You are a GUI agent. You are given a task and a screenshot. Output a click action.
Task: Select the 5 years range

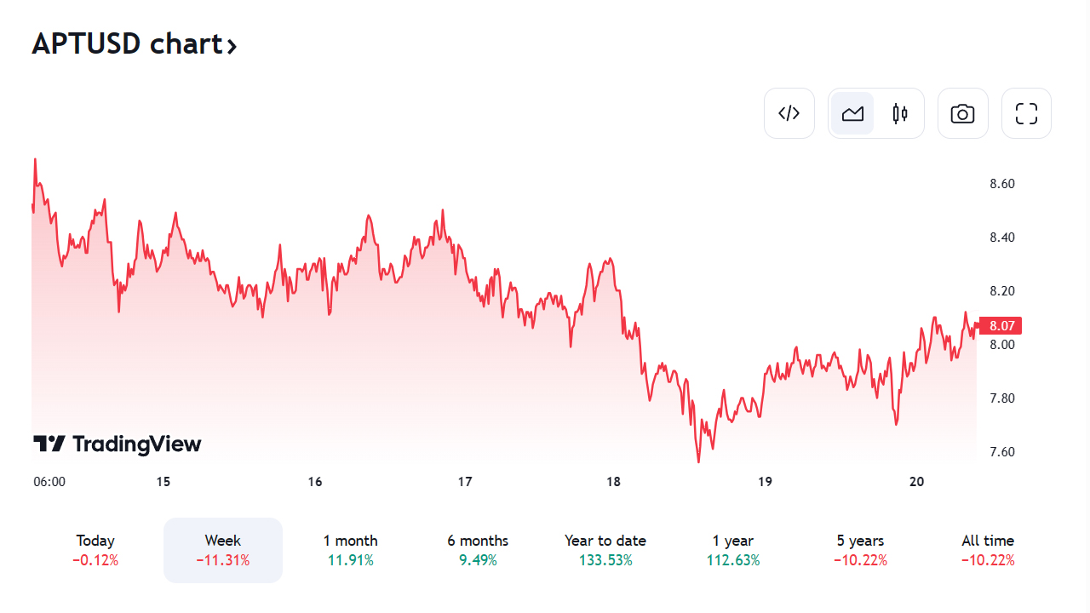pyautogui.click(x=860, y=550)
